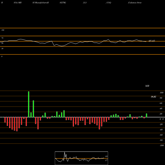The image size is (165, 165).
Task: Click the MR axis label 60
Action: [x=161, y=103]
